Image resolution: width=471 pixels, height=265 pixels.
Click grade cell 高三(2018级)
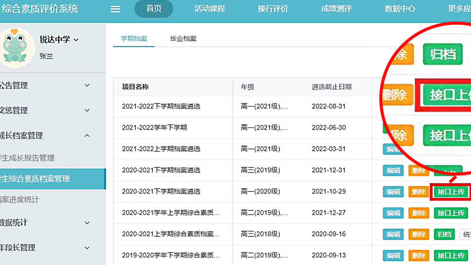[x=261, y=234]
